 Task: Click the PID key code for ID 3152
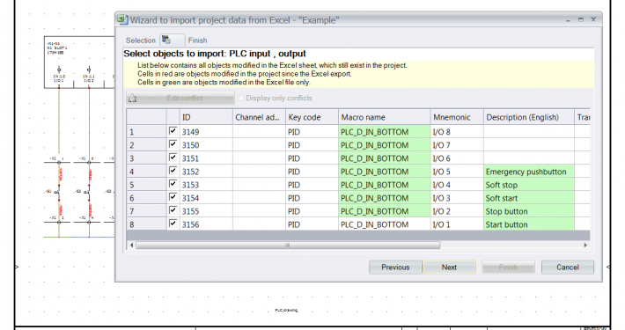(x=312, y=172)
